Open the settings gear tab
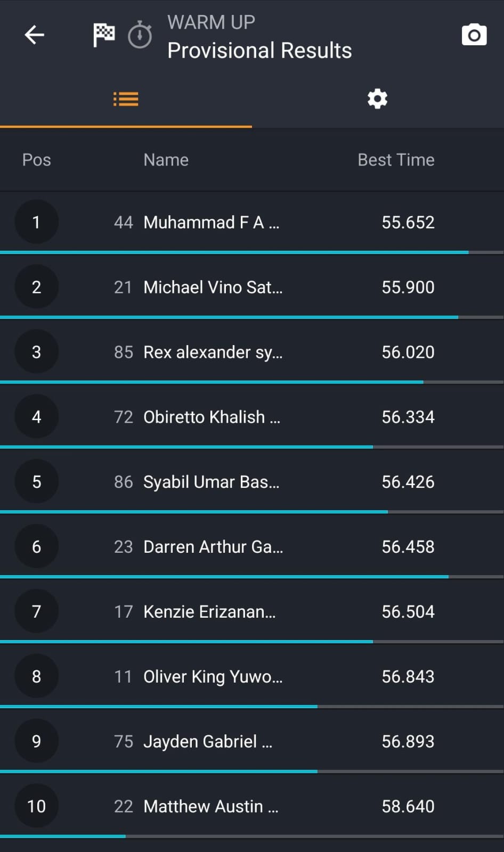The height and width of the screenshot is (852, 504). [377, 99]
